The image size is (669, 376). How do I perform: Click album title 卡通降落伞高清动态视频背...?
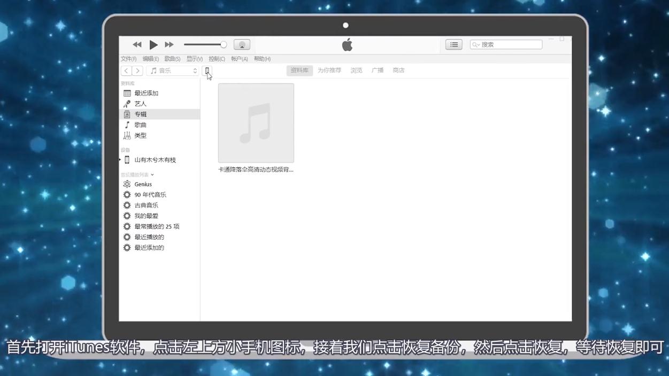[256, 169]
